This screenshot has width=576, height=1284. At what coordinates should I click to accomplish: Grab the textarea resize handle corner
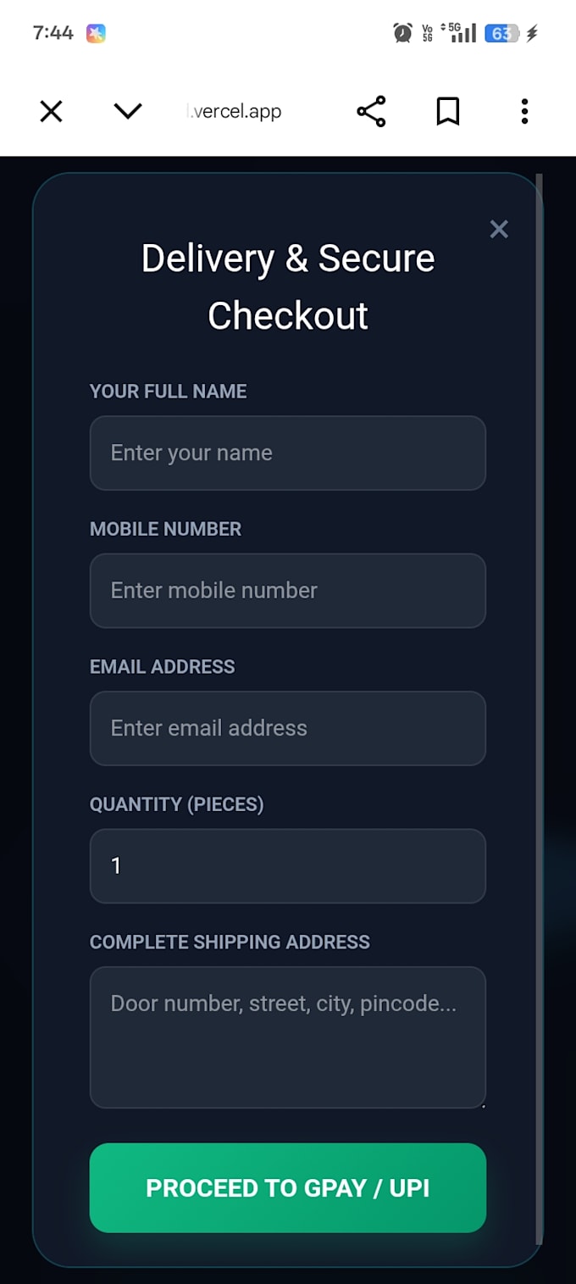[x=482, y=1103]
